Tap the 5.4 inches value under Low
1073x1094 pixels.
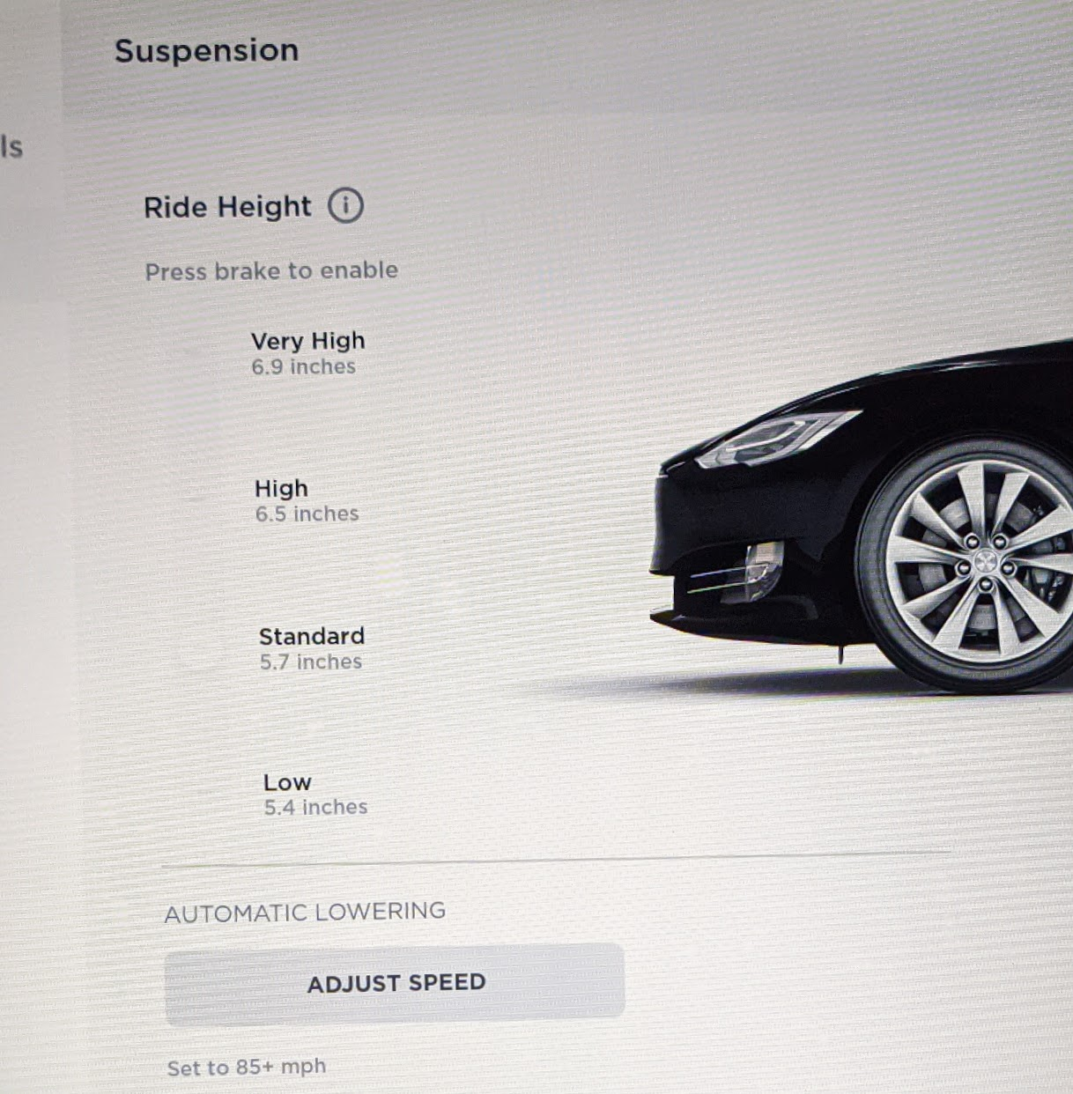point(315,807)
